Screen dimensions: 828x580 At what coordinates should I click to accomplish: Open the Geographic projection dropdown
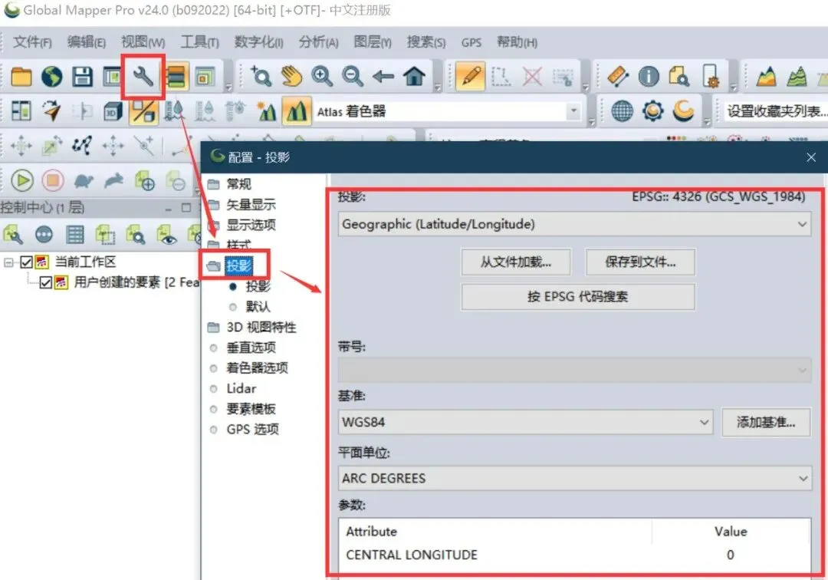coord(574,224)
